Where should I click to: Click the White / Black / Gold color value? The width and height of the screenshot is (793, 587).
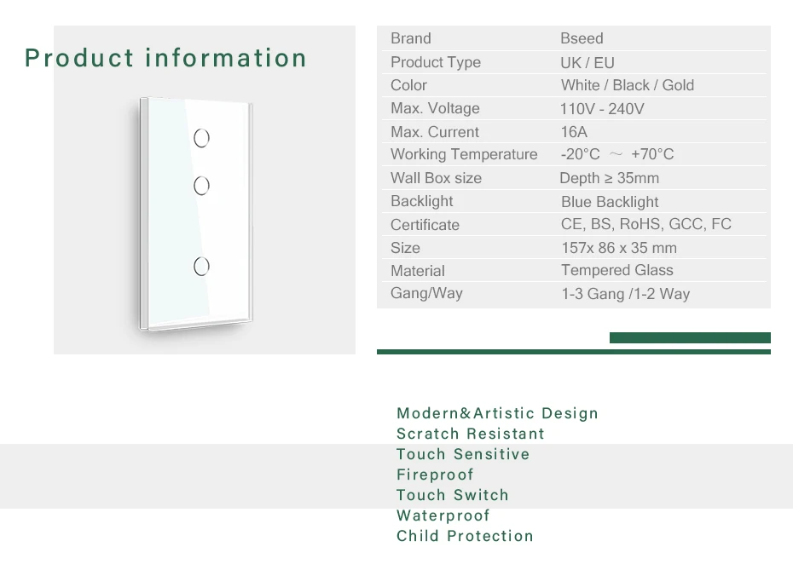pyautogui.click(x=627, y=85)
